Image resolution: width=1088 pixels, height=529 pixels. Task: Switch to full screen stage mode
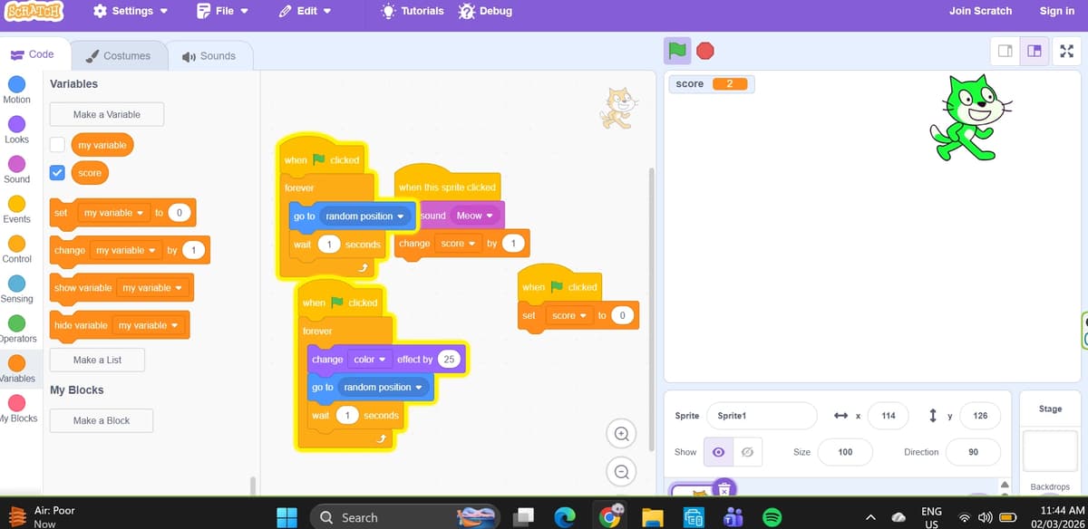(1065, 51)
